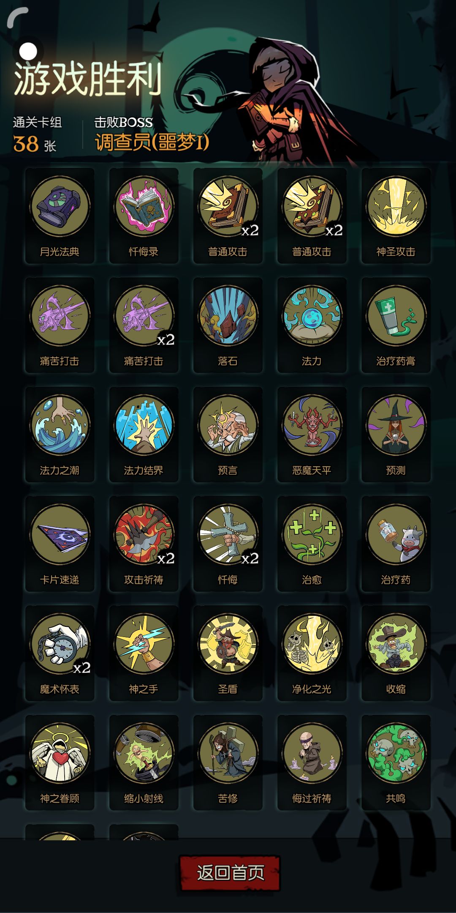Select the 法力 blue orb card

(x=312, y=325)
